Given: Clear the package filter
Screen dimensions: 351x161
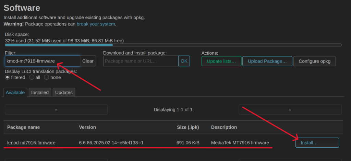Looking at the screenshot, I should (x=88, y=61).
